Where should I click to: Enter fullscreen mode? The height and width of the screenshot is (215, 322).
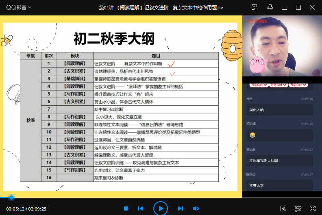[x=313, y=208]
